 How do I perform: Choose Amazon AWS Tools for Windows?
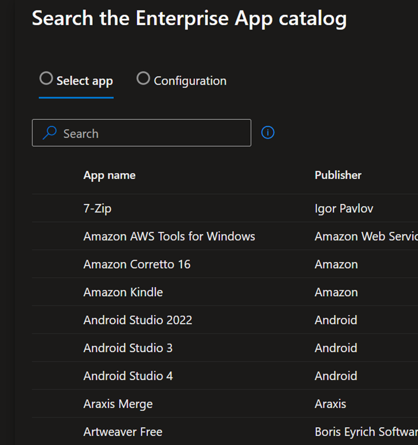tap(169, 236)
